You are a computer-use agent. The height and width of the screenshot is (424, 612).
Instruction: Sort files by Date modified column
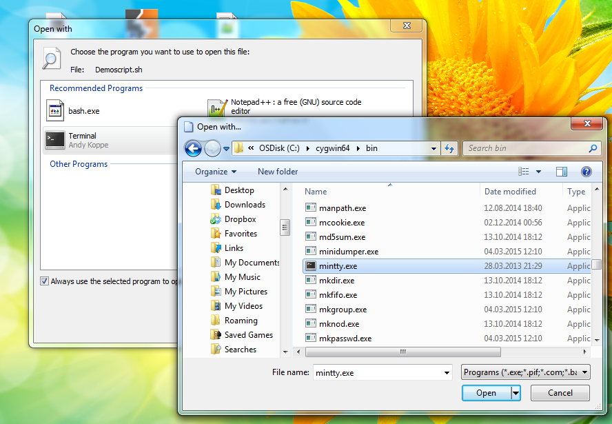[x=520, y=191]
